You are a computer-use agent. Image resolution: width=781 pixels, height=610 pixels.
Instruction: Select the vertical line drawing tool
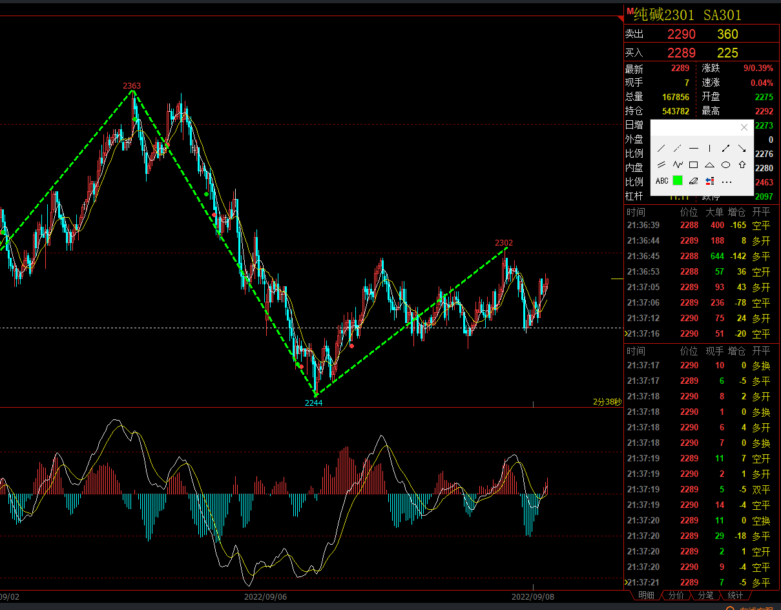click(x=709, y=148)
